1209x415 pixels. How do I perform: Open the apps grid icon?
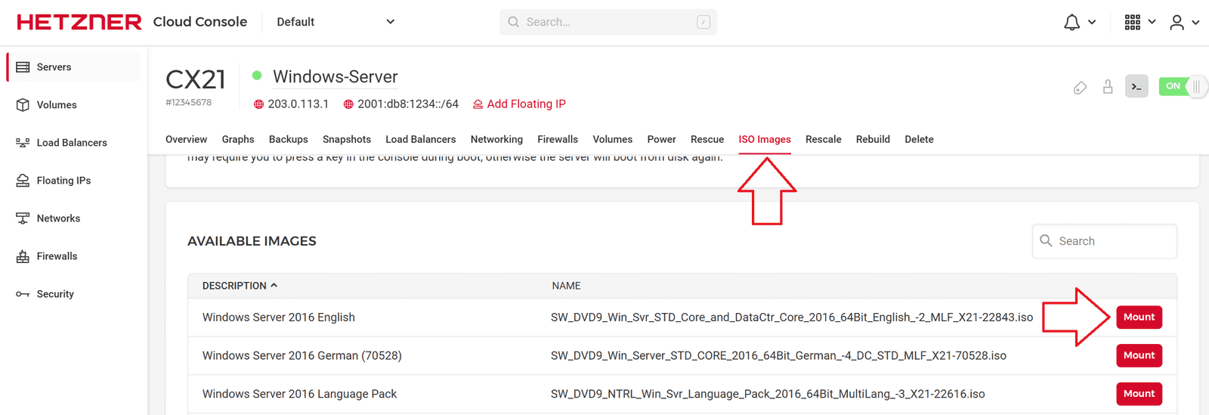point(1132,23)
